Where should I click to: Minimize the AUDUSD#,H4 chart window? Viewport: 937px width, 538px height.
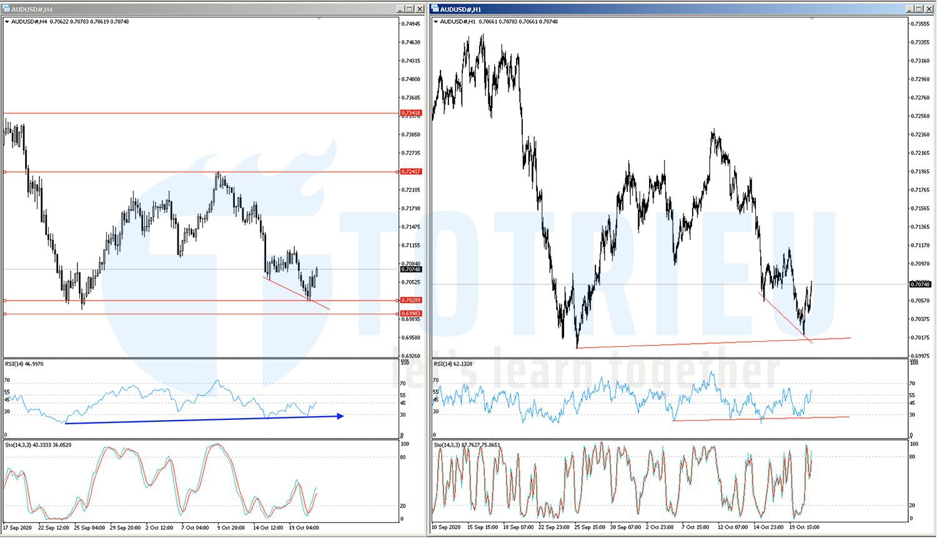tap(400, 9)
